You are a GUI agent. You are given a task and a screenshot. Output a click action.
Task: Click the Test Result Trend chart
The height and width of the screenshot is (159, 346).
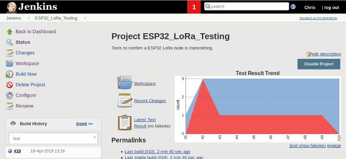coord(258,109)
